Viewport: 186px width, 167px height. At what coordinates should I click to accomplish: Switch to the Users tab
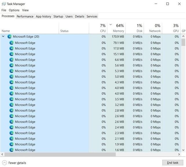pyautogui.click(x=69, y=17)
